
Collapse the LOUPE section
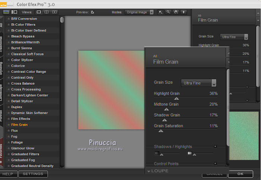149,171
